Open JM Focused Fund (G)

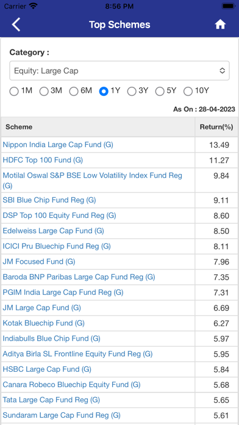39,262
